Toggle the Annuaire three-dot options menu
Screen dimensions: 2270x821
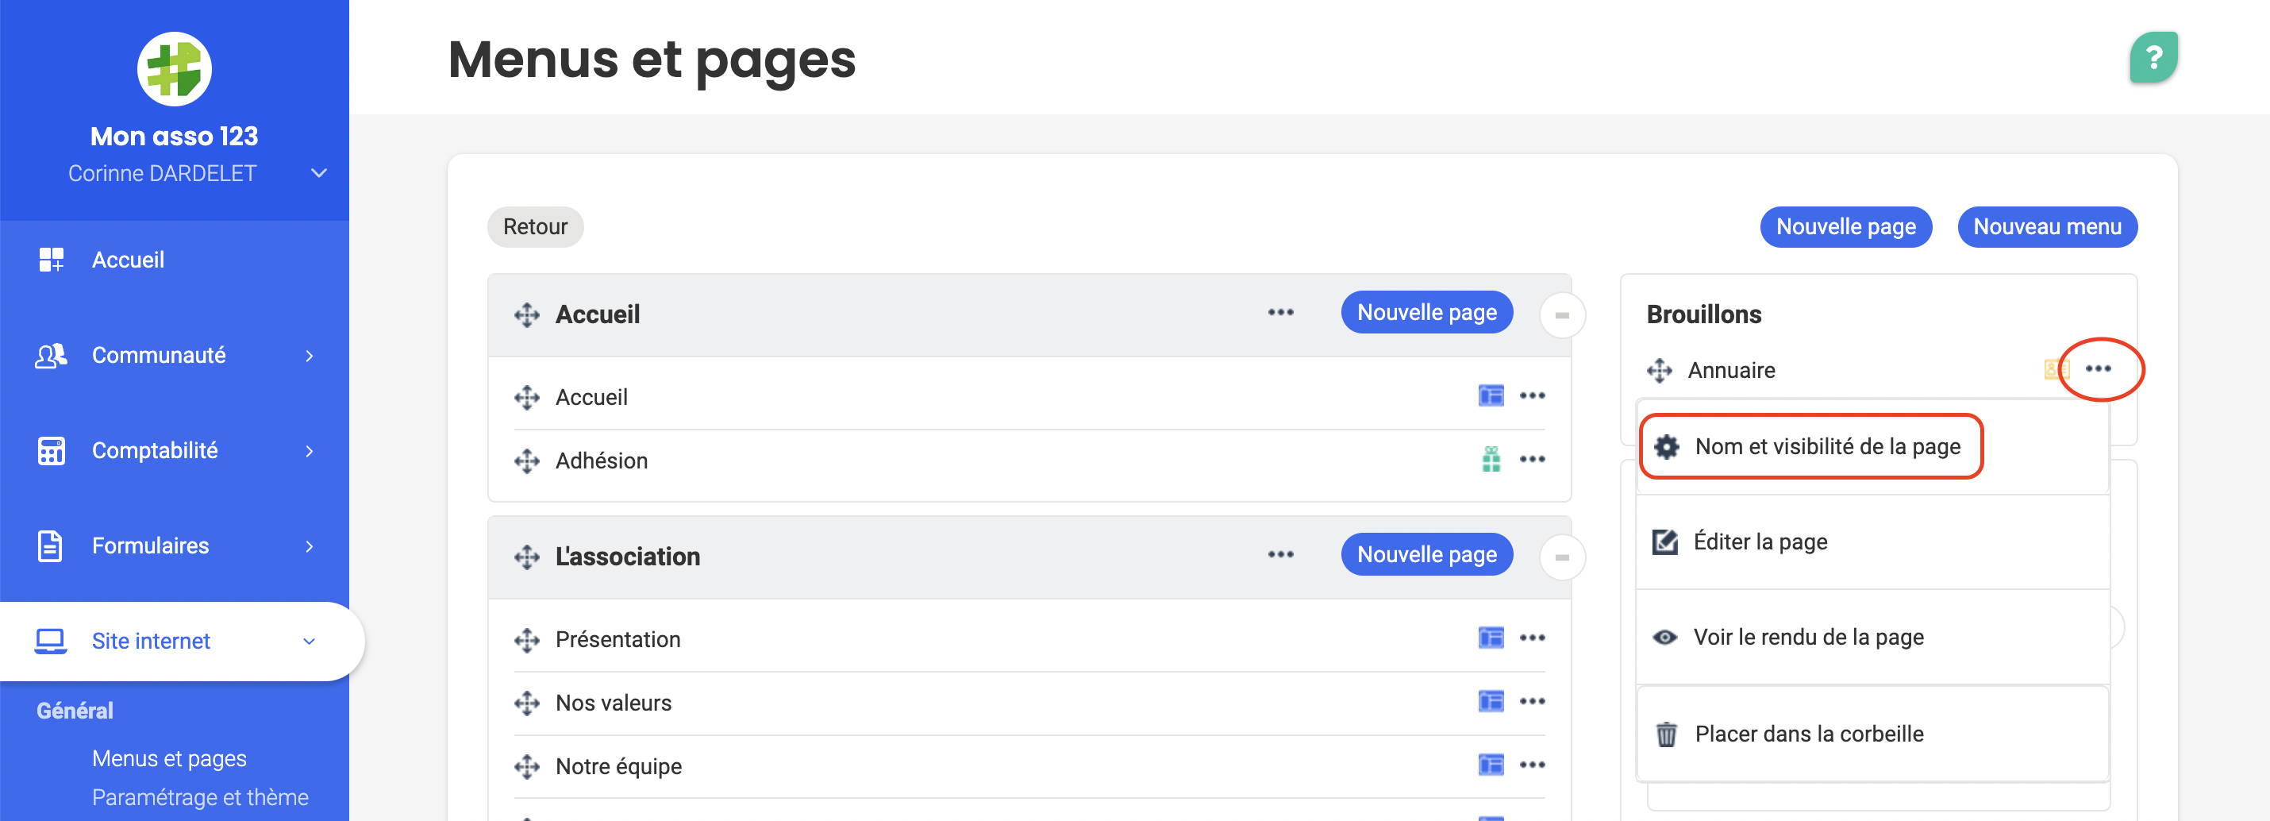(2099, 368)
